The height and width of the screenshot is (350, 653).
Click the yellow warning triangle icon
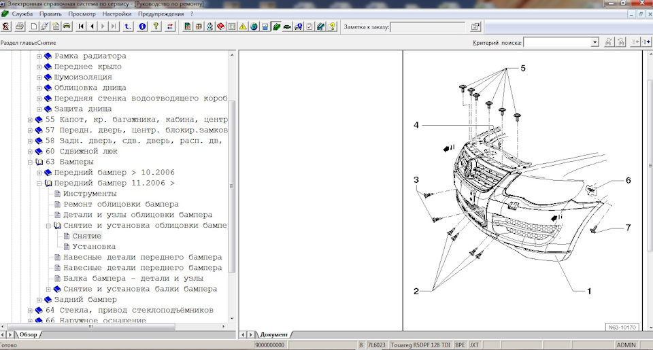[x=243, y=27]
